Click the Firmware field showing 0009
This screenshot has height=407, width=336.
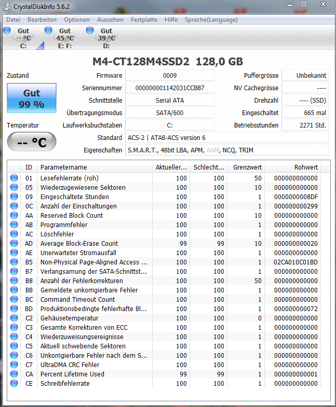pos(170,76)
